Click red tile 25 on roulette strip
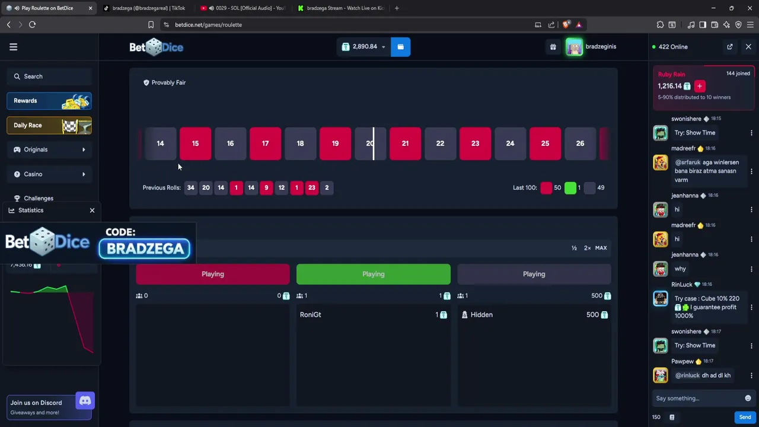Image resolution: width=759 pixels, height=427 pixels. point(545,144)
